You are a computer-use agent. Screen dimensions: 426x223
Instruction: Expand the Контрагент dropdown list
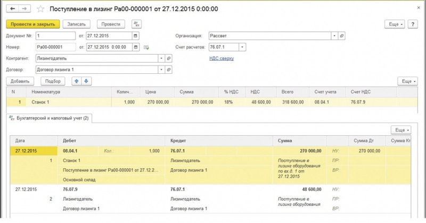pos(161,58)
